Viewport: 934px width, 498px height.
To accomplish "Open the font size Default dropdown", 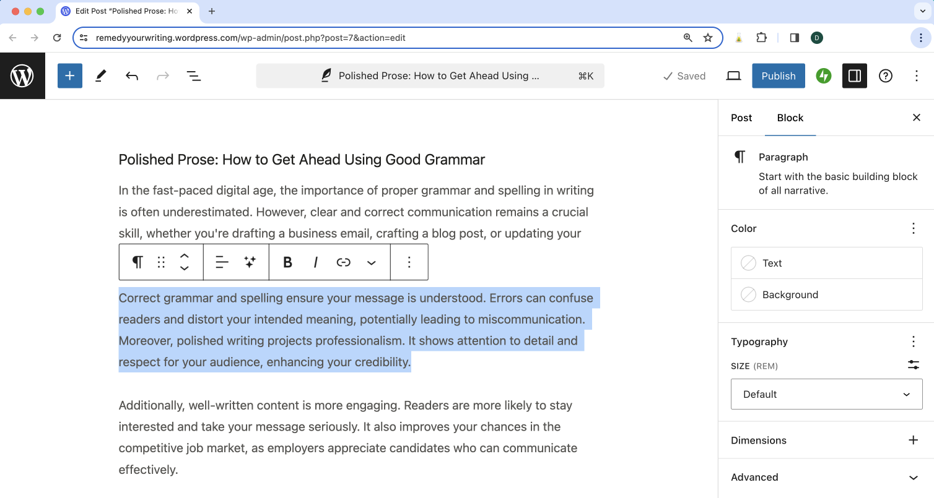I will [x=826, y=394].
